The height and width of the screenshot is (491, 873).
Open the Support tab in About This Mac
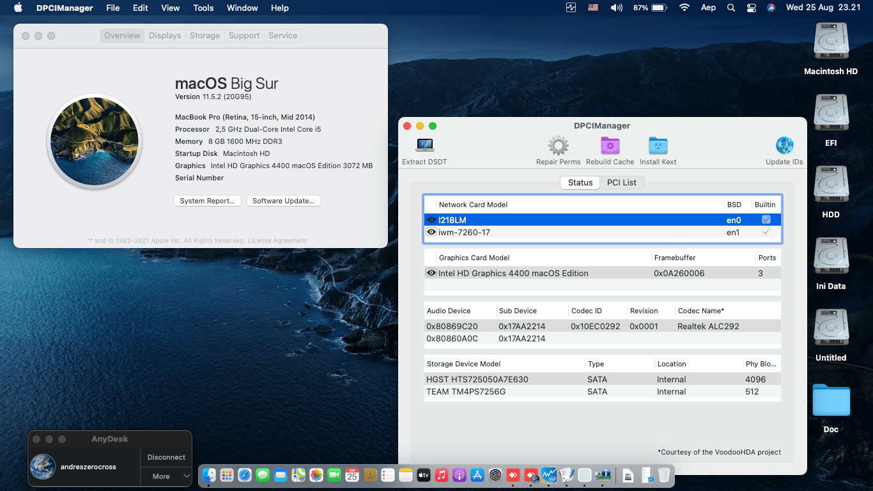point(244,36)
